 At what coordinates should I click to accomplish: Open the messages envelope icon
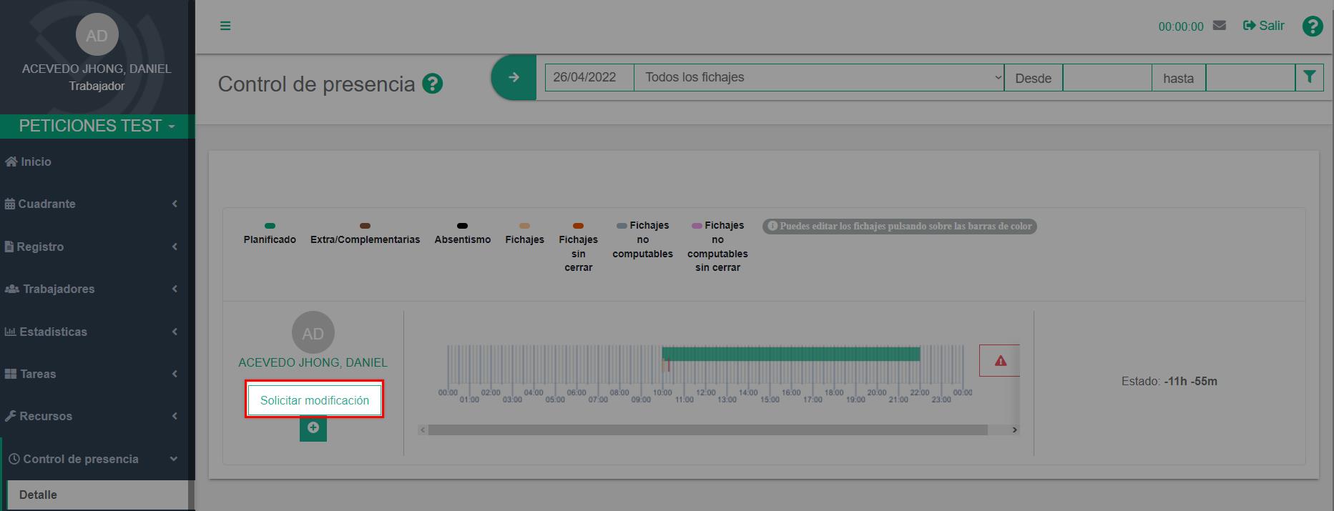point(1220,26)
